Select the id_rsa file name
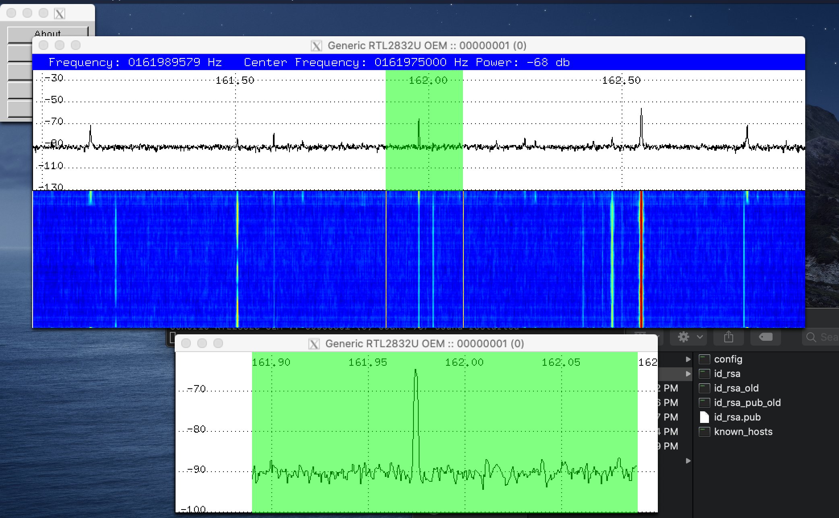 tap(727, 374)
